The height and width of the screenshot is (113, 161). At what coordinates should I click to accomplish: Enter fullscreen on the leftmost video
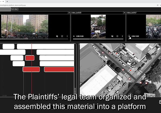(x=62, y=36)
